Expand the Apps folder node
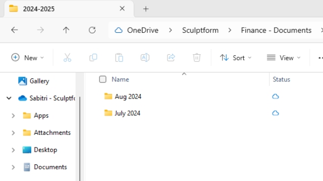The width and height of the screenshot is (323, 181). point(13,116)
